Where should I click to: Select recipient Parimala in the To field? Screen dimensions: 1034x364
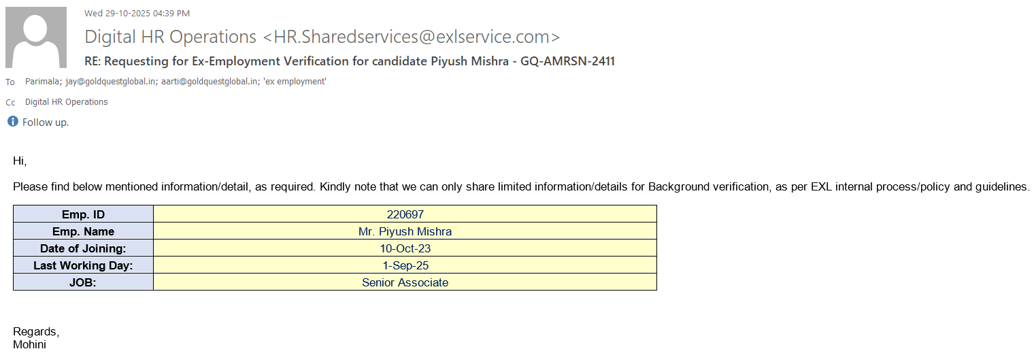pos(42,82)
